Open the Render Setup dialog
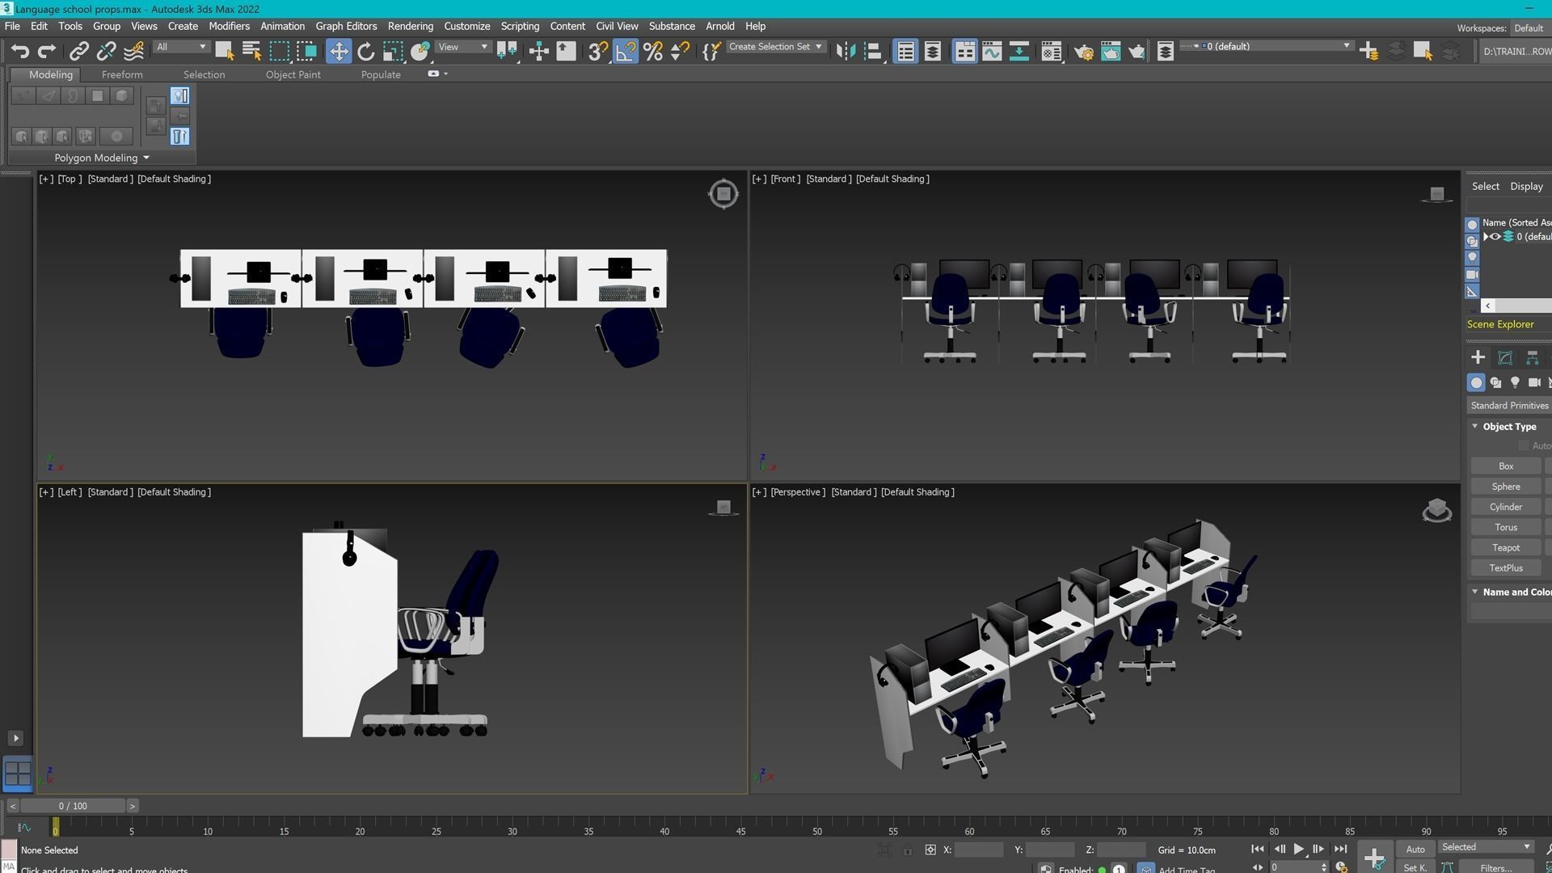 tap(1084, 51)
